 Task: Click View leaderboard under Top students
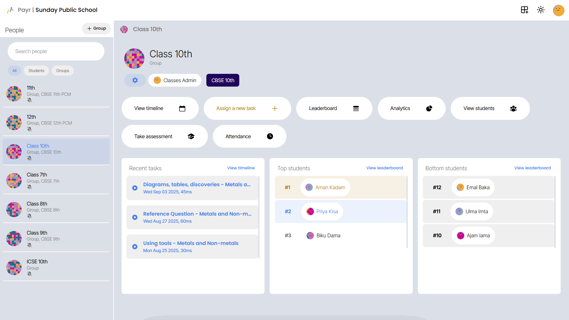tap(384, 168)
